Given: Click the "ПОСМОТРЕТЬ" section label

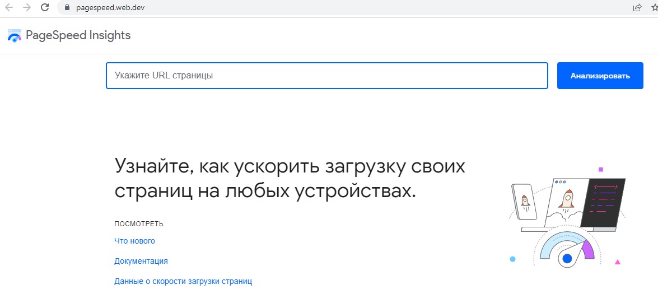Looking at the screenshot, I should pos(138,224).
